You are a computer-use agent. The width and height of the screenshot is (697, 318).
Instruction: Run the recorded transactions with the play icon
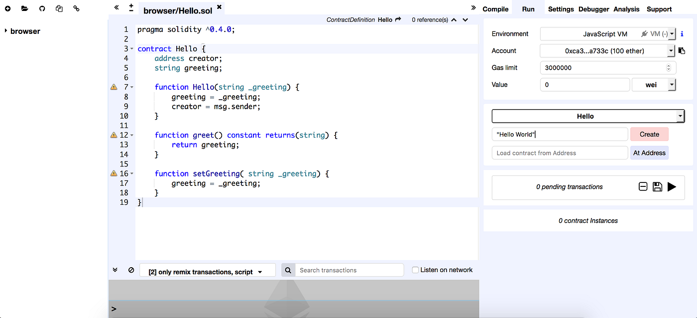672,186
